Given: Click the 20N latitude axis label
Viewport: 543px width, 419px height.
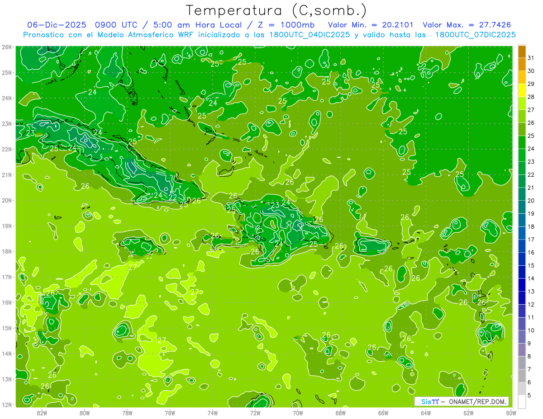Looking at the screenshot, I should tap(6, 200).
